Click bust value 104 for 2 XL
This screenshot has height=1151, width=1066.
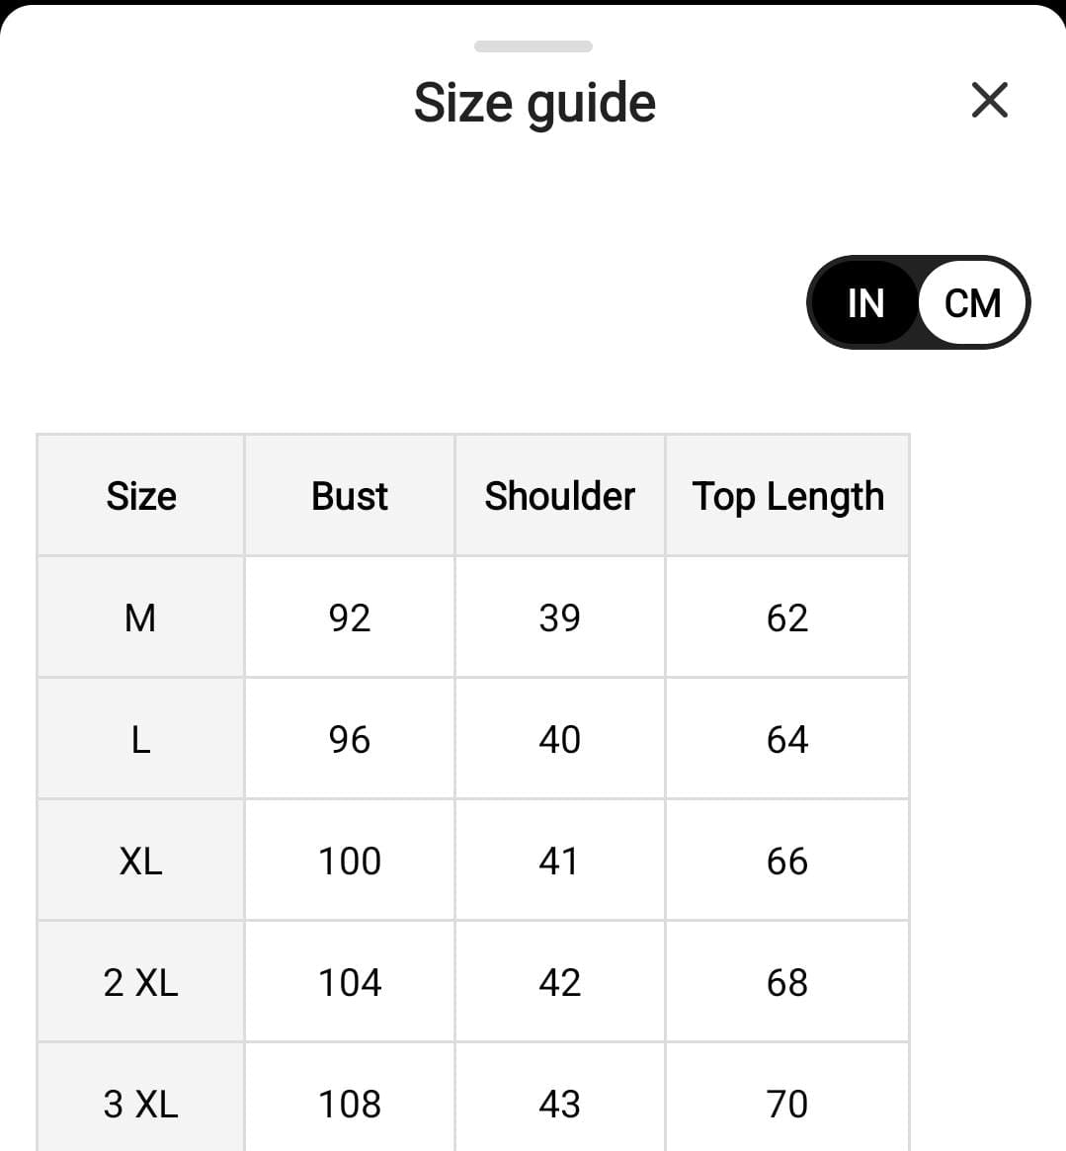(x=350, y=982)
